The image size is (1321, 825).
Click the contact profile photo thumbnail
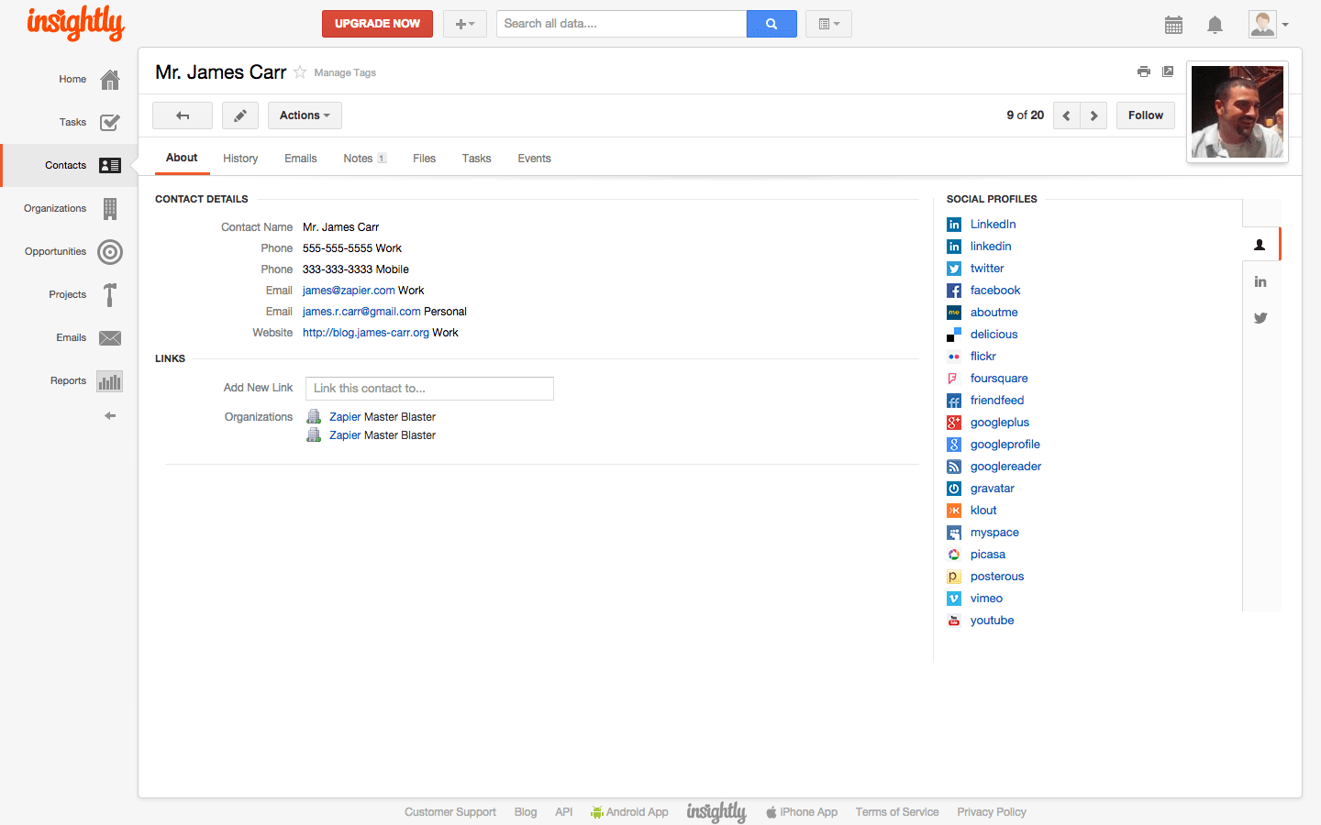point(1238,112)
